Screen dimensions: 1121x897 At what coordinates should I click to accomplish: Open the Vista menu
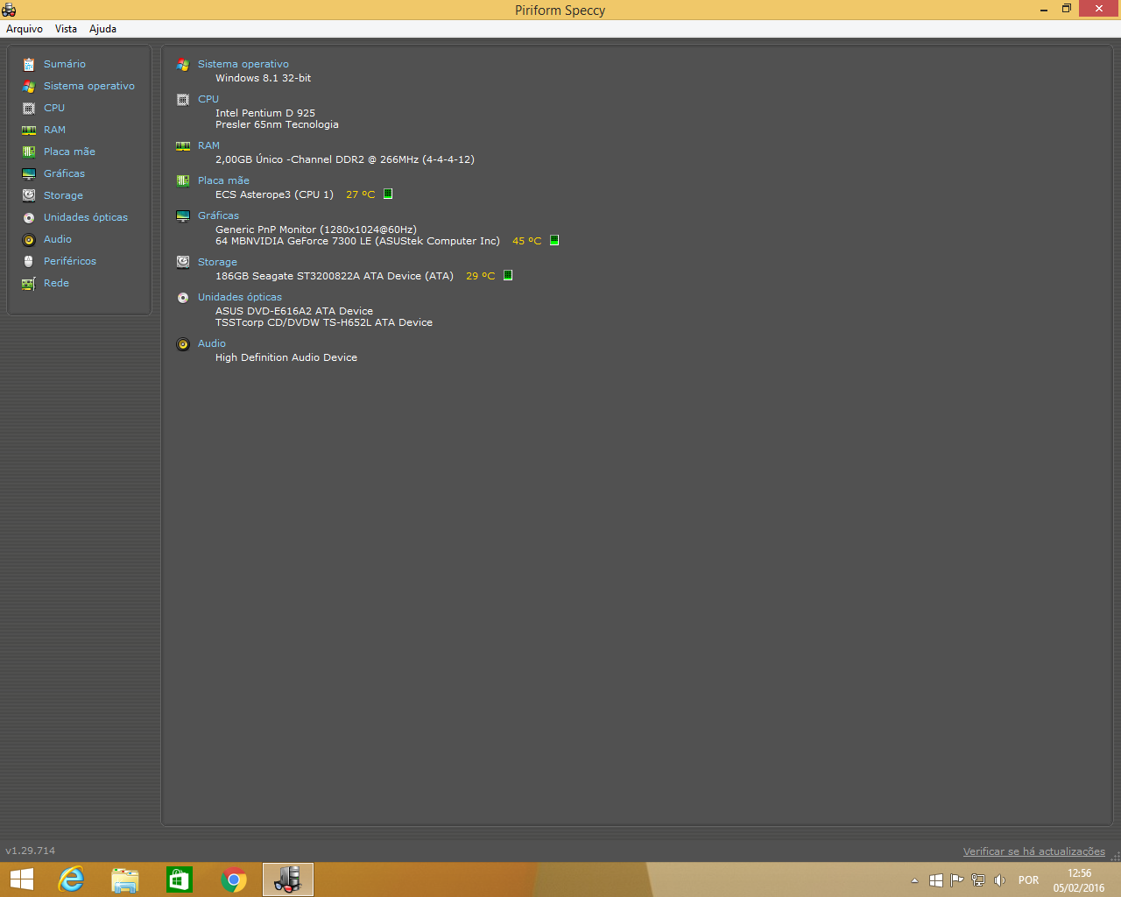(66, 29)
